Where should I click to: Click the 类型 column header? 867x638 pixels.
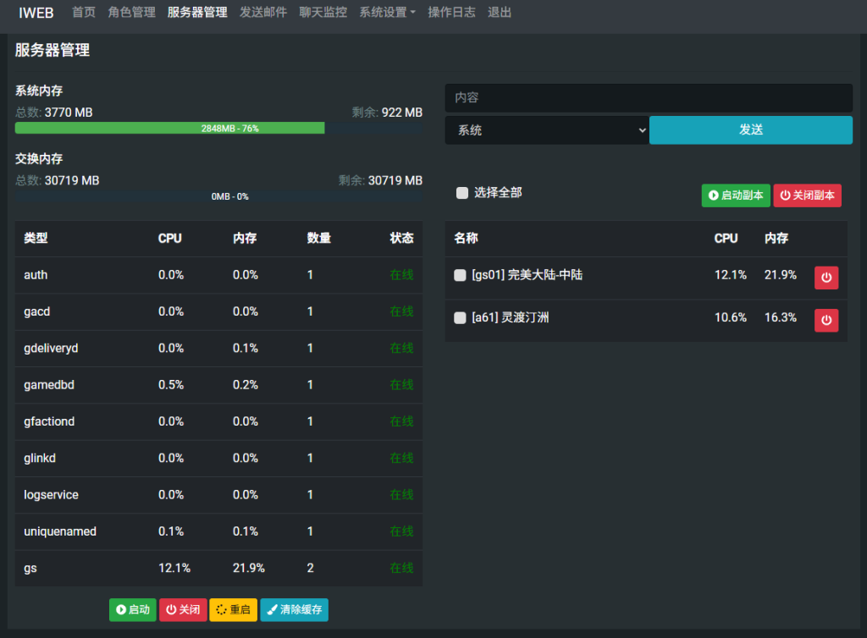(36, 238)
